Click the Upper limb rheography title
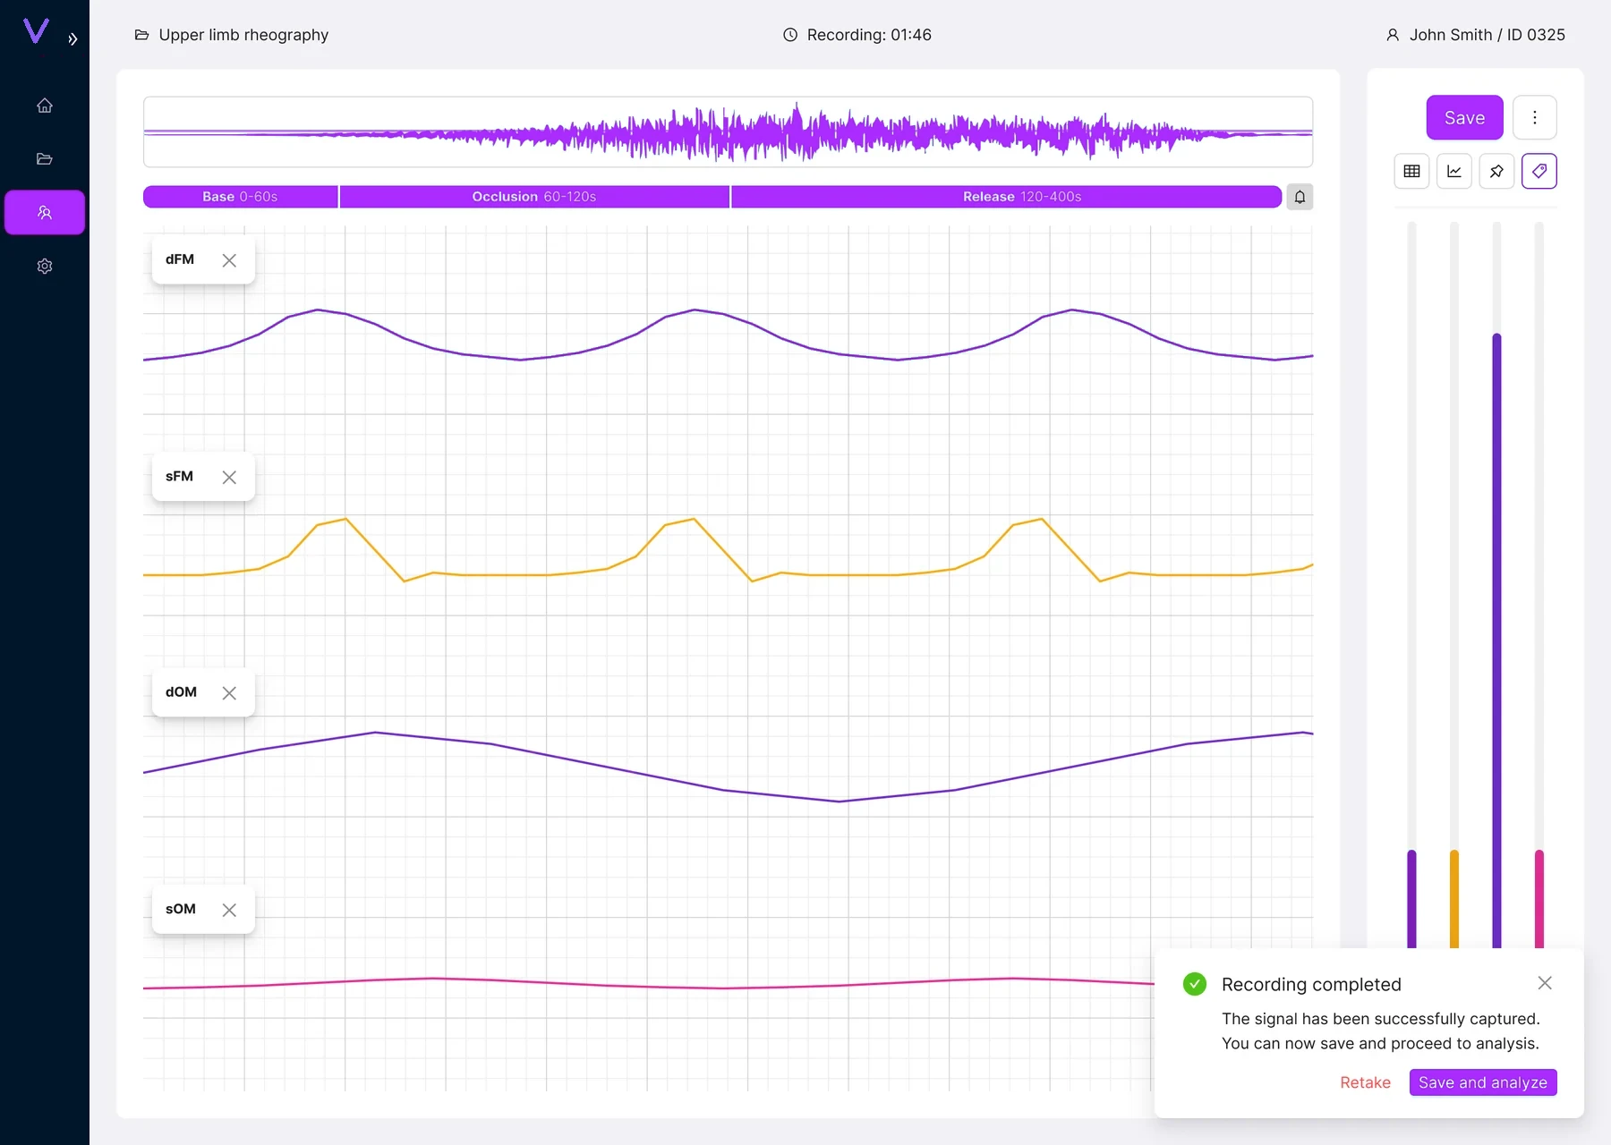The height and width of the screenshot is (1145, 1611). click(x=243, y=35)
